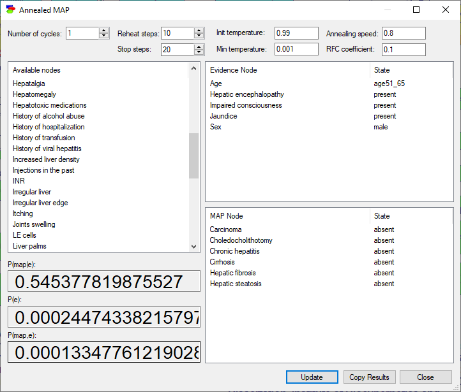Click the Annealing speed field

[404, 33]
